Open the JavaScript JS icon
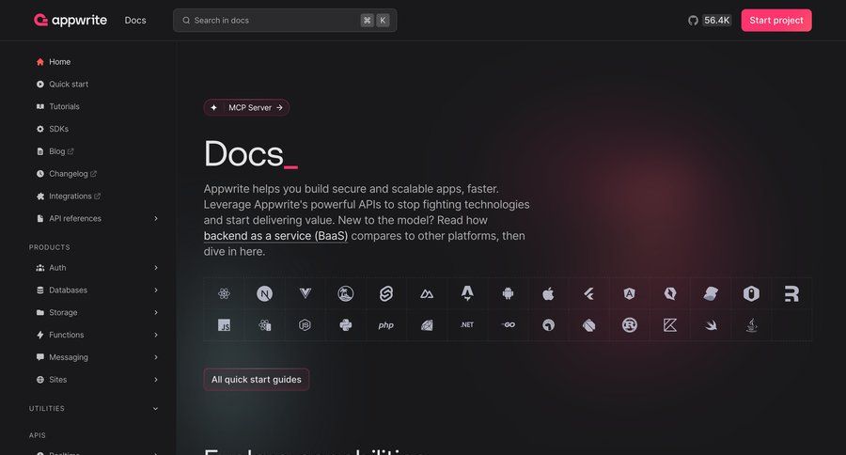This screenshot has height=455, width=846. pyautogui.click(x=224, y=325)
